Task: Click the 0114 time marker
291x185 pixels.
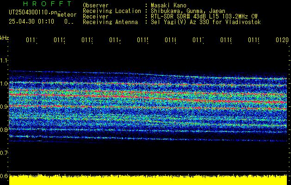Action: (x=115, y=40)
